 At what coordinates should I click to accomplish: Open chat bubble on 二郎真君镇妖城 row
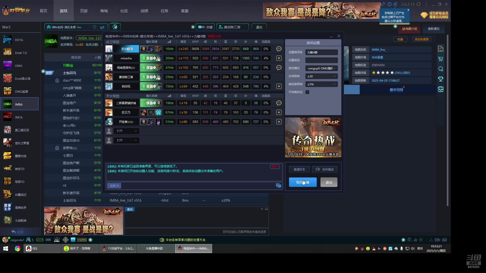tap(279, 103)
